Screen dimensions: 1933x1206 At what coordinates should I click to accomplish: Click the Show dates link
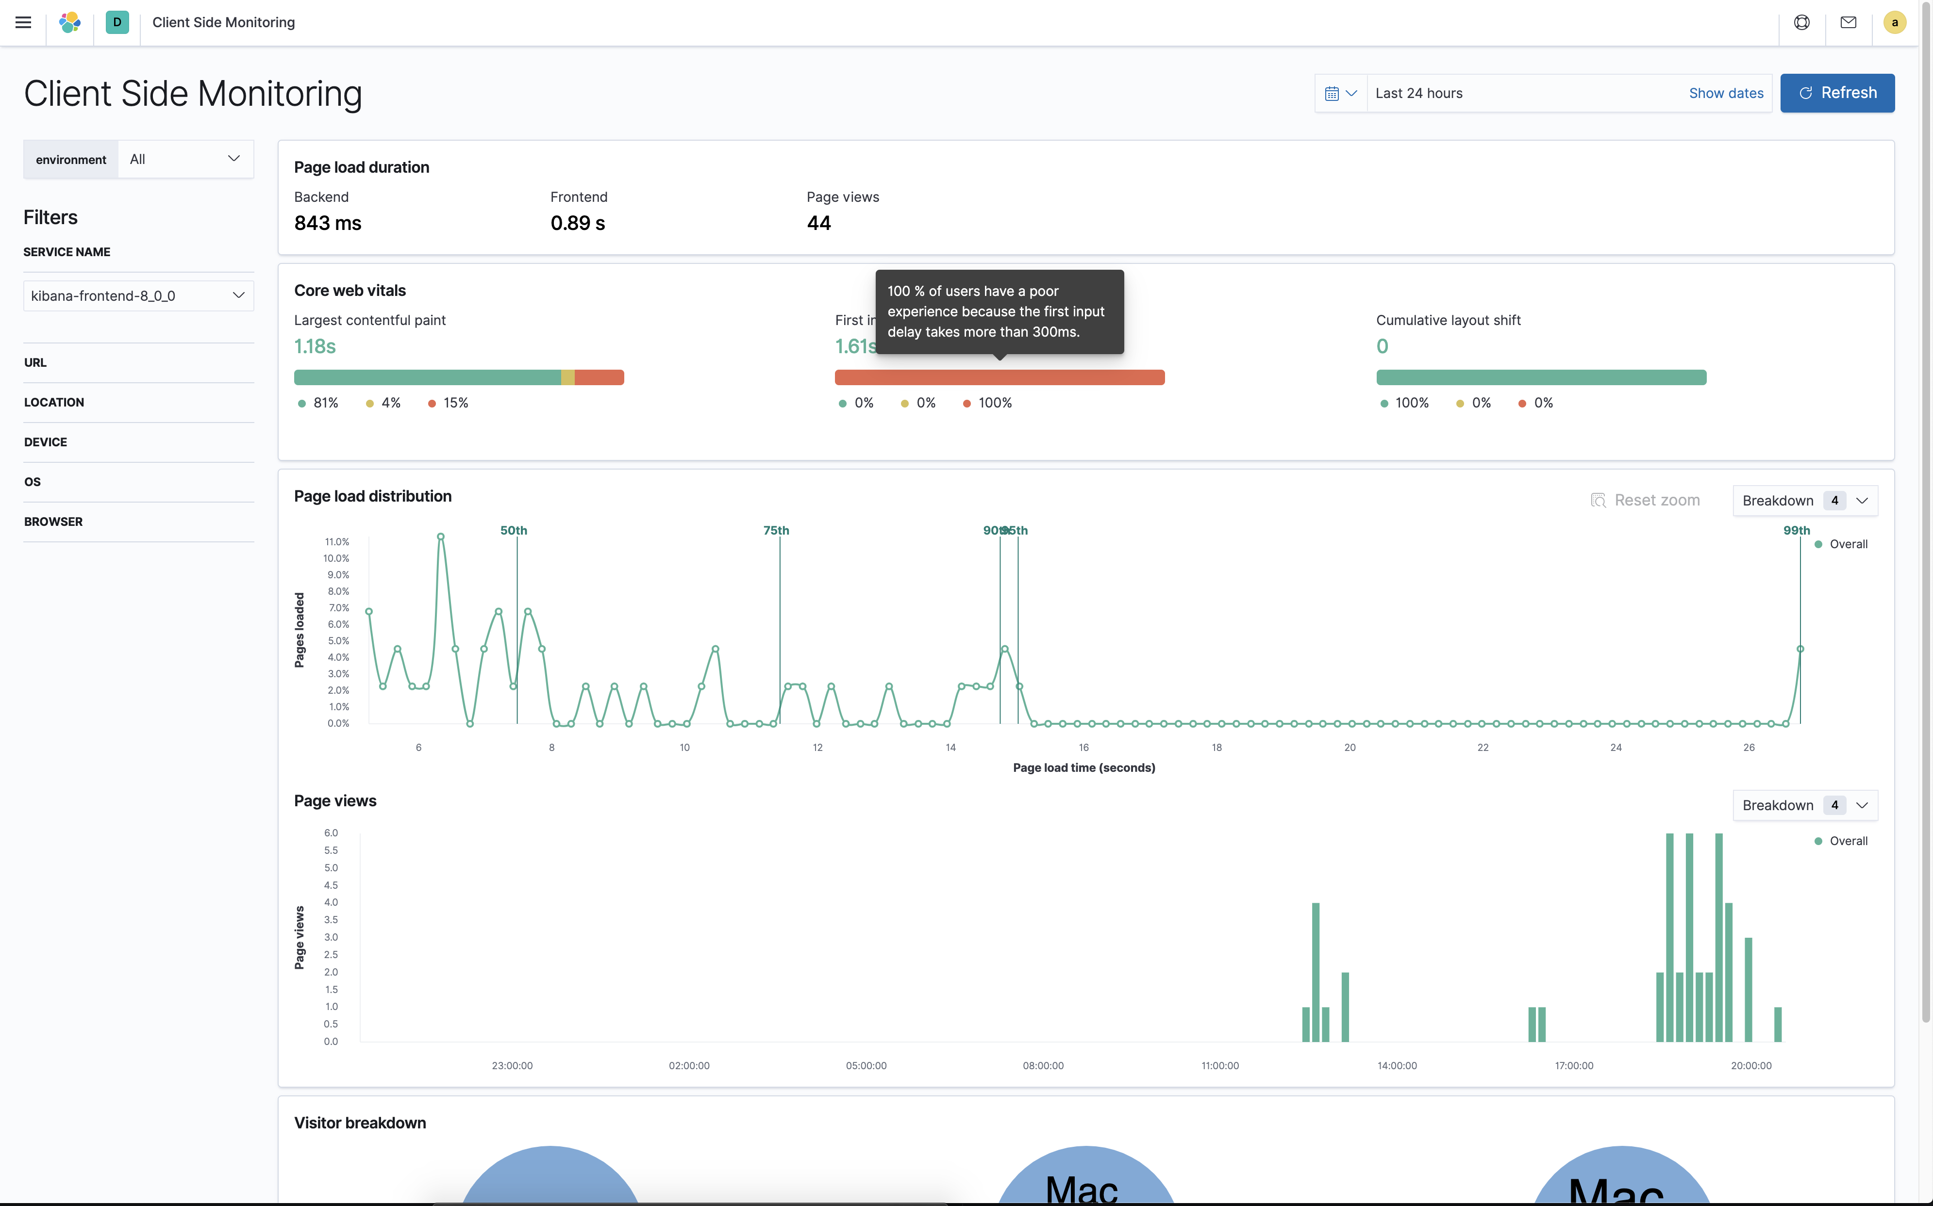(1726, 93)
